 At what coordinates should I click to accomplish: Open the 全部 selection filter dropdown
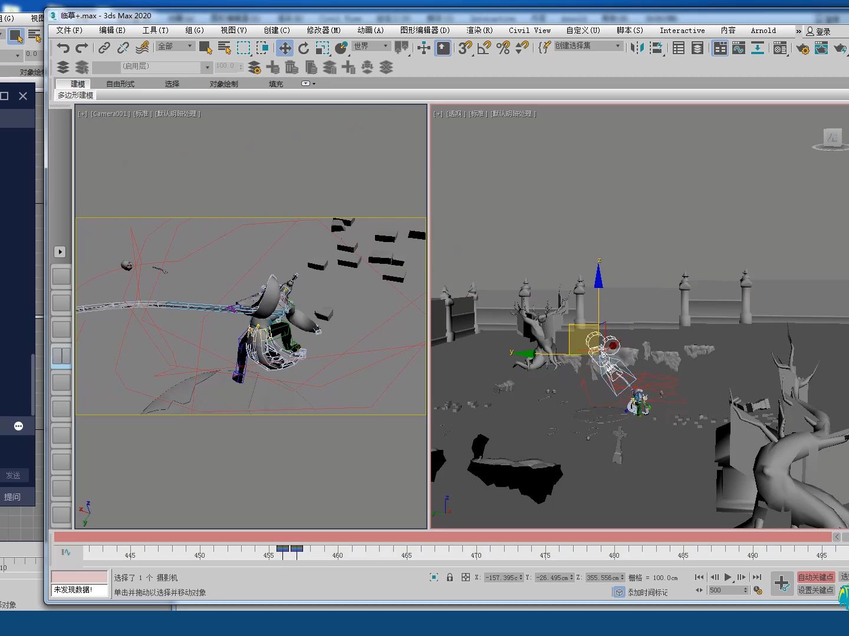coord(175,46)
